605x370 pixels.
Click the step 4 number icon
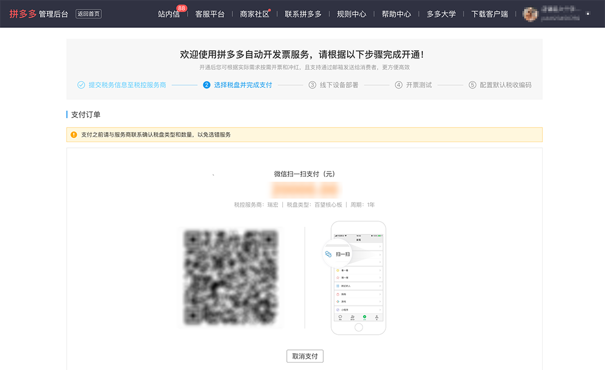pos(399,85)
